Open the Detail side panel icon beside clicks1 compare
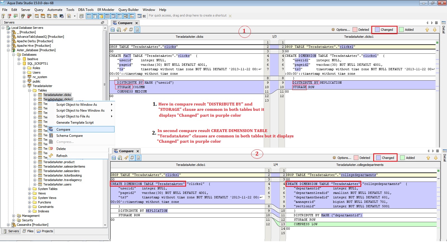This screenshot has width=447, height=242. [444, 23]
